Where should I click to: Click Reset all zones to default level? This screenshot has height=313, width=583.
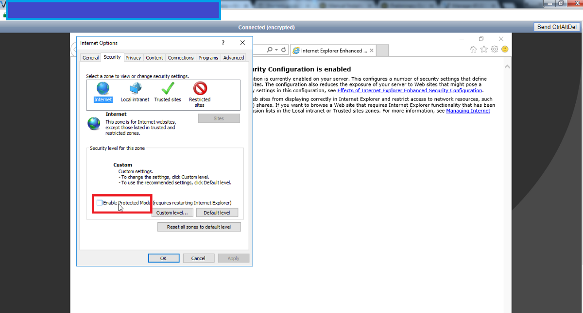[x=199, y=227]
